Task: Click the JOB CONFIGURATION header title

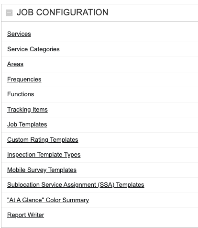Action: click(63, 12)
